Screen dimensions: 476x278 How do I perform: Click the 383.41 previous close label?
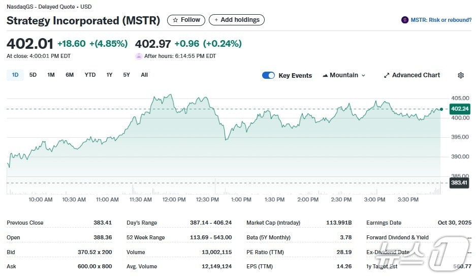(459, 182)
